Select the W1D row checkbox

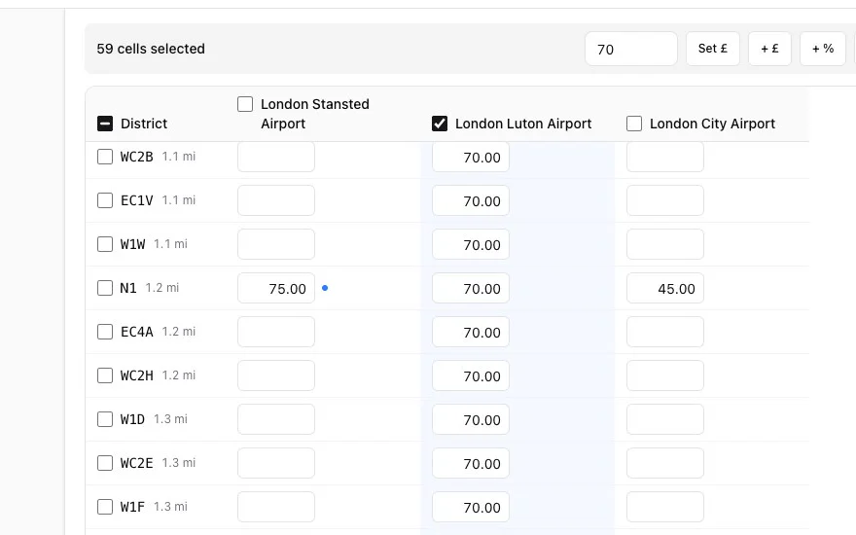pyautogui.click(x=105, y=418)
